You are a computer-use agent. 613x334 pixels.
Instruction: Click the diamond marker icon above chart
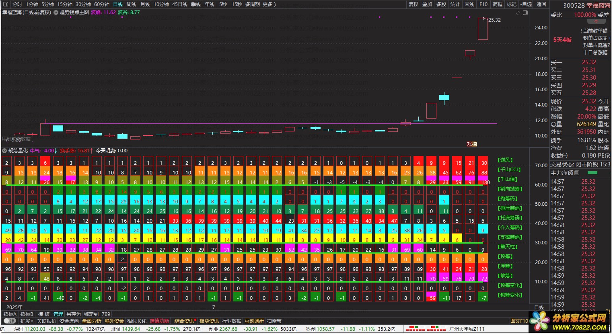point(518,13)
